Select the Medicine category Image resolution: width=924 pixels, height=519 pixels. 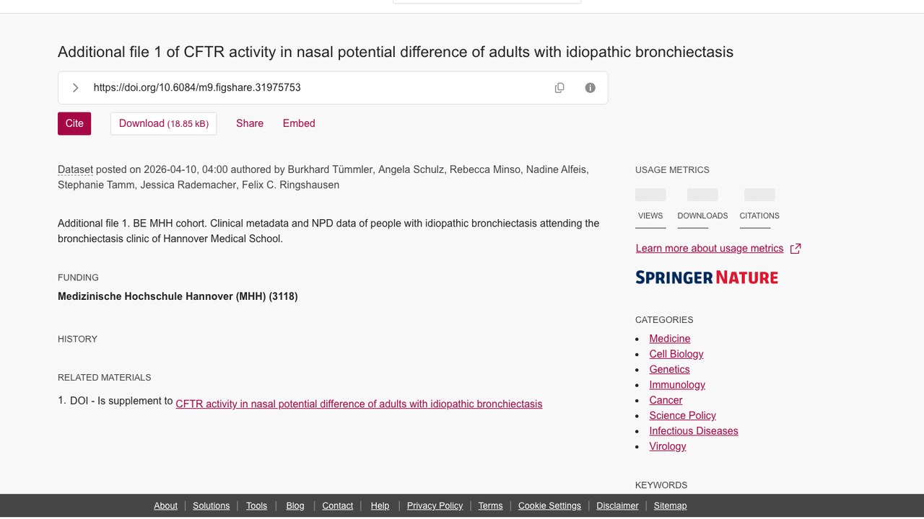point(670,339)
